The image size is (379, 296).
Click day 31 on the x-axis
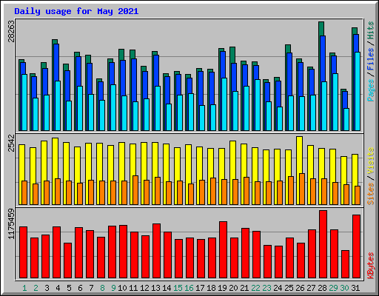point(355,288)
